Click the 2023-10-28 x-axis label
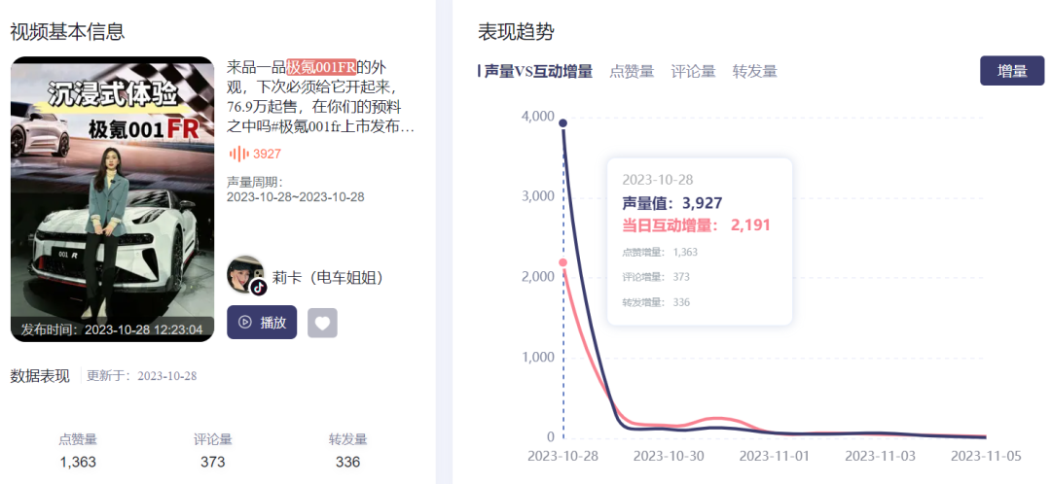 [562, 456]
